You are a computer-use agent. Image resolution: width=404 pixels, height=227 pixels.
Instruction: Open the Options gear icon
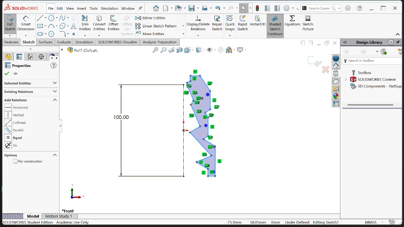(287, 8)
